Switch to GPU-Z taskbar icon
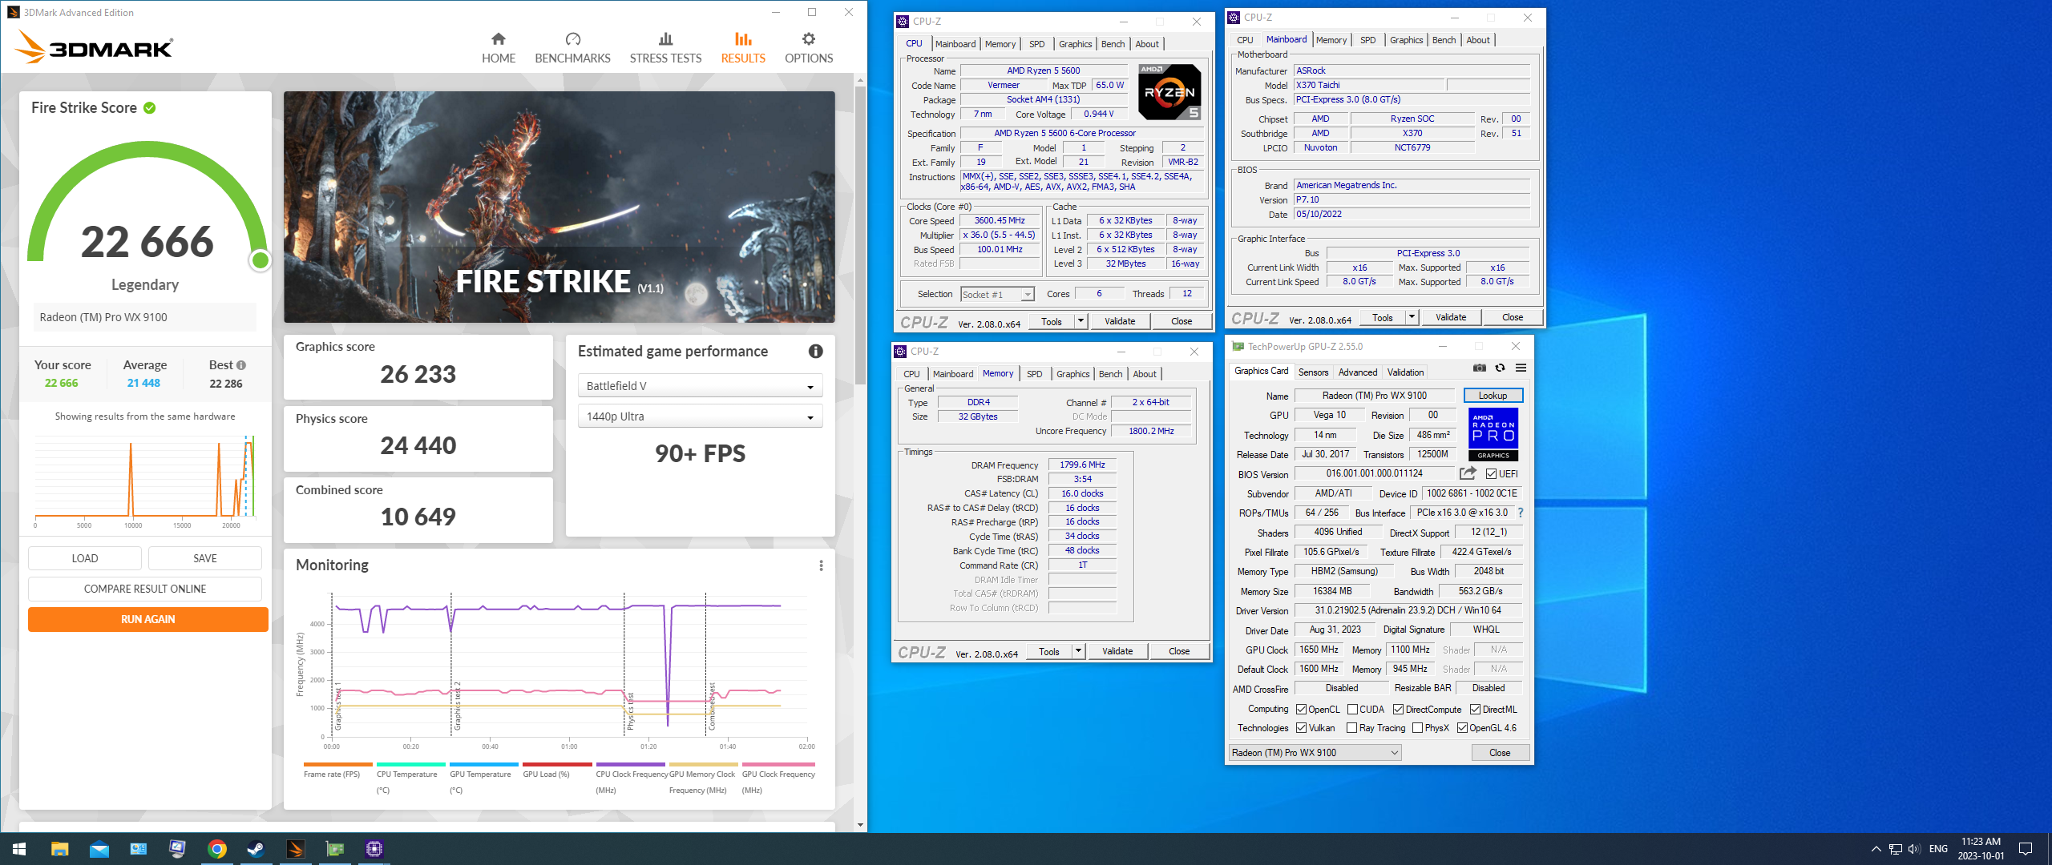Viewport: 2052px width, 865px height. click(x=335, y=849)
